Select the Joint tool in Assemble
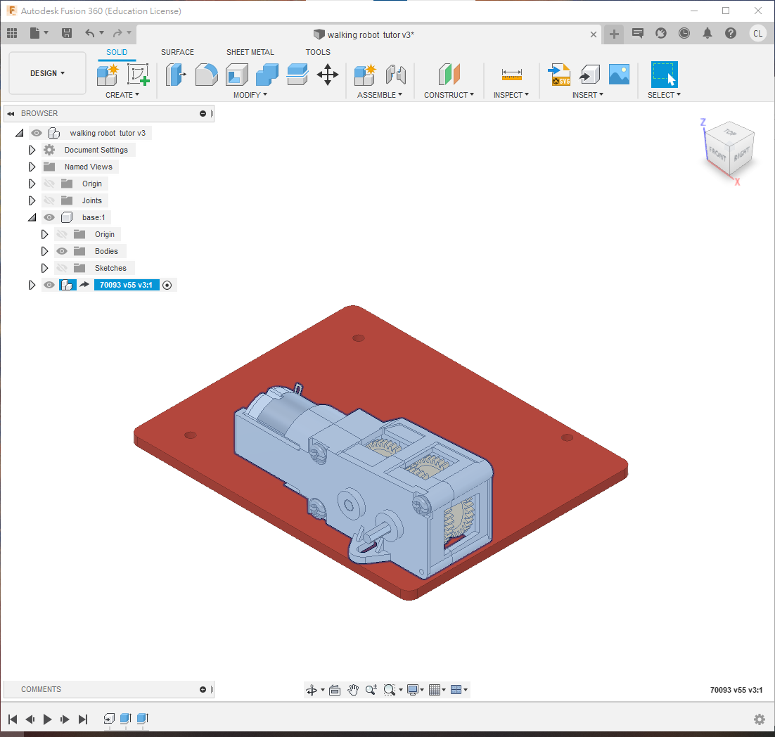Image resolution: width=775 pixels, height=737 pixels. click(396, 74)
